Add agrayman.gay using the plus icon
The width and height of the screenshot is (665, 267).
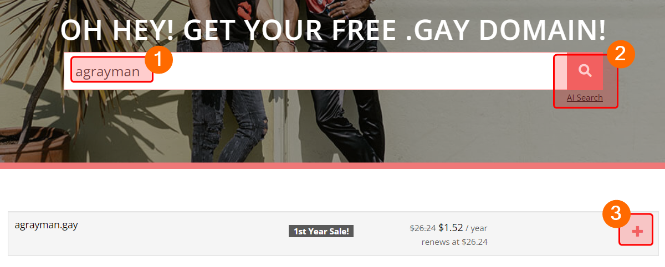637,232
